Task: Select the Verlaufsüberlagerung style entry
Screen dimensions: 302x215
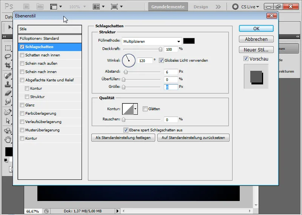Action: (50, 122)
